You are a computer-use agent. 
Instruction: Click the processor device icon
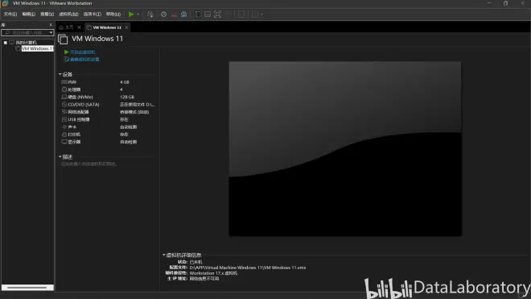point(64,89)
